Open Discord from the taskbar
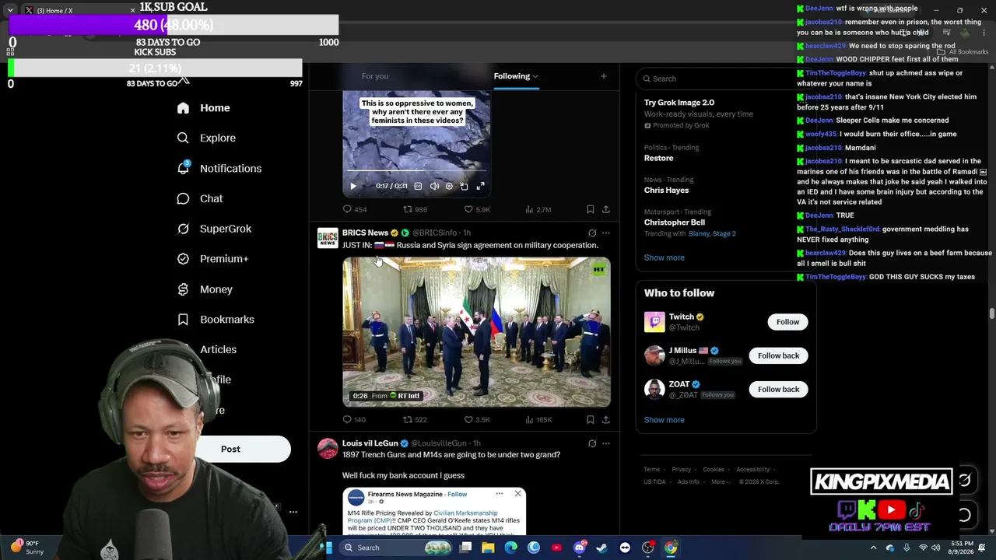The image size is (996, 560). [579, 548]
